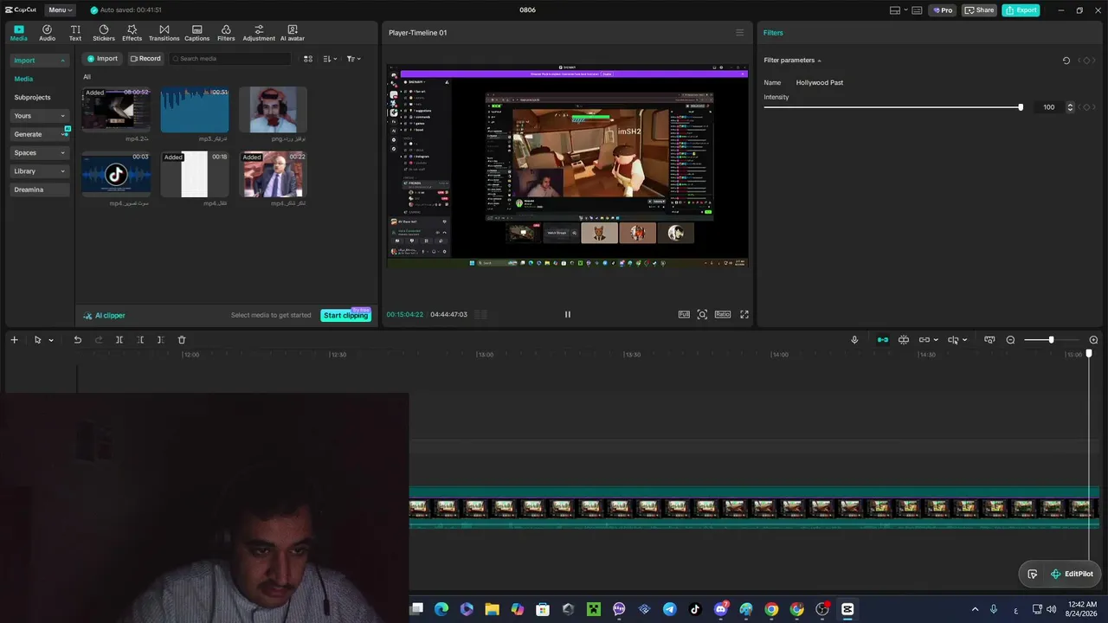Trim left of the playhead
Image resolution: width=1108 pixels, height=623 pixels.
tap(140, 340)
